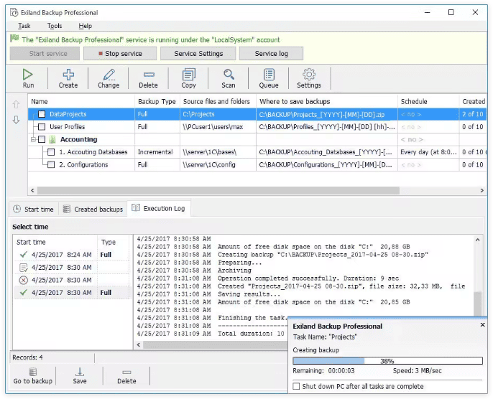This screenshot has height=399, width=493.
Task: Select the 2. Configurations task
Action: pyautogui.click(x=257, y=164)
